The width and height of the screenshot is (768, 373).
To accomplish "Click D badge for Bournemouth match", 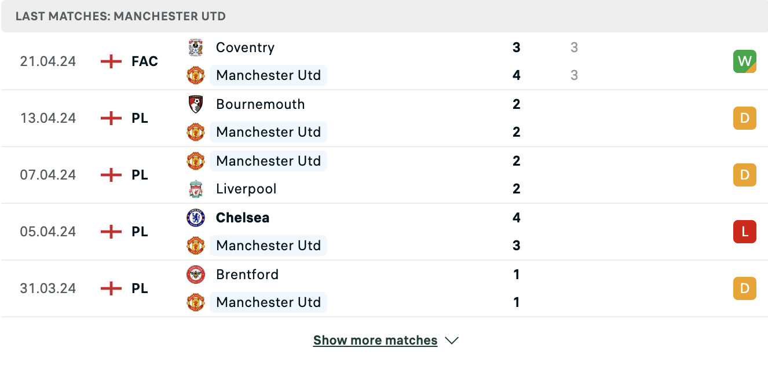I will (x=744, y=118).
